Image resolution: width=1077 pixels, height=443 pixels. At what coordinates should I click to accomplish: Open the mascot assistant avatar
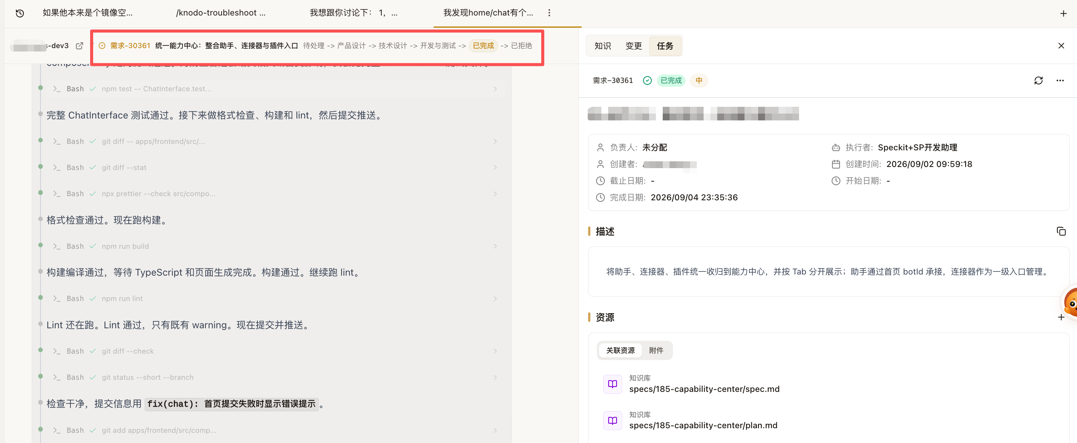tap(1070, 303)
